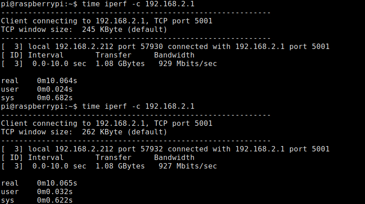Click the second run's 0.0-10.0 sec interval
The image size is (365, 204).
click(x=59, y=166)
